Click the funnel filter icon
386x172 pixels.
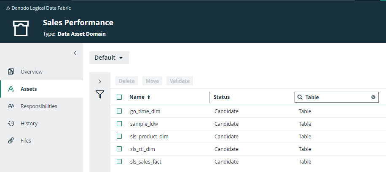(100, 94)
